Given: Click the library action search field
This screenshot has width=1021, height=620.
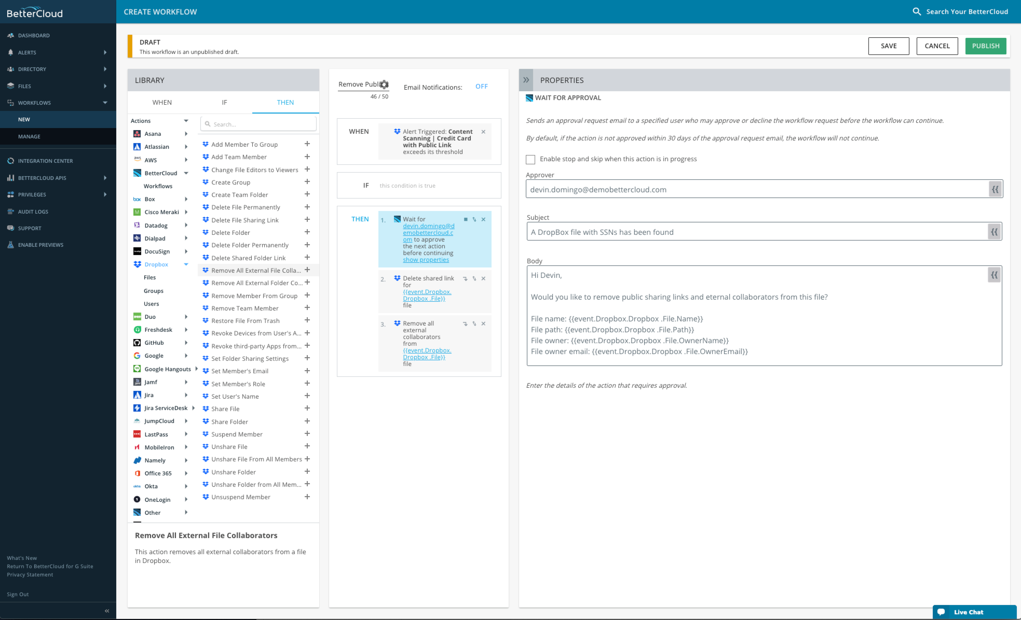Looking at the screenshot, I should click(x=258, y=124).
